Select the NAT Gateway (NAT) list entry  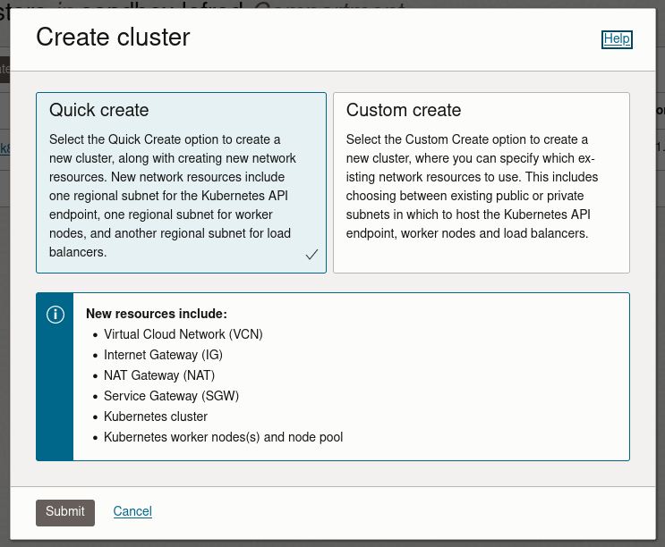click(159, 375)
